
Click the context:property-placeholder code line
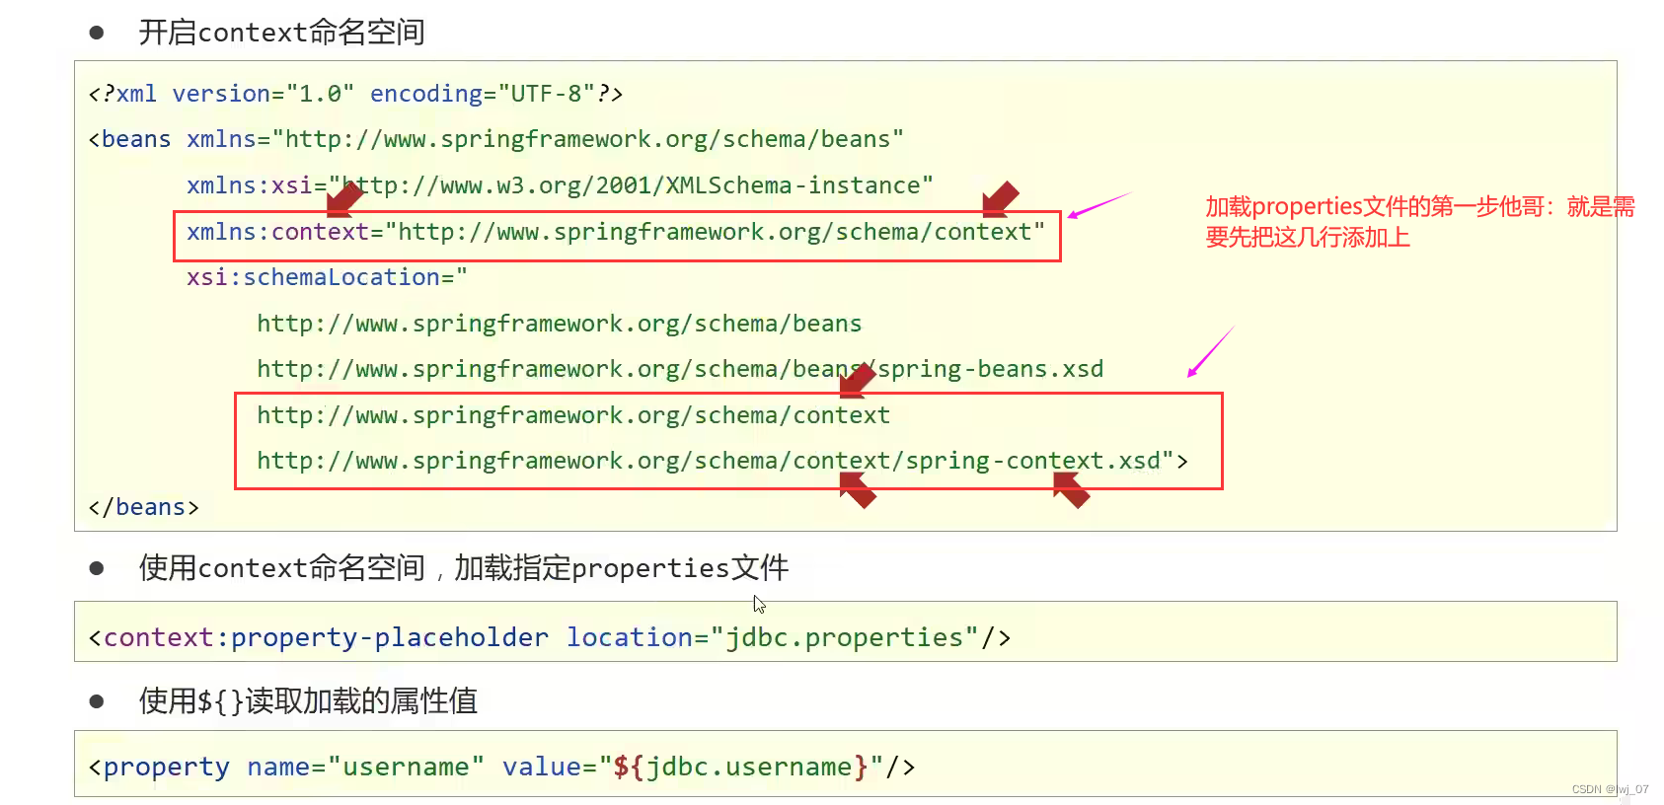point(550,637)
